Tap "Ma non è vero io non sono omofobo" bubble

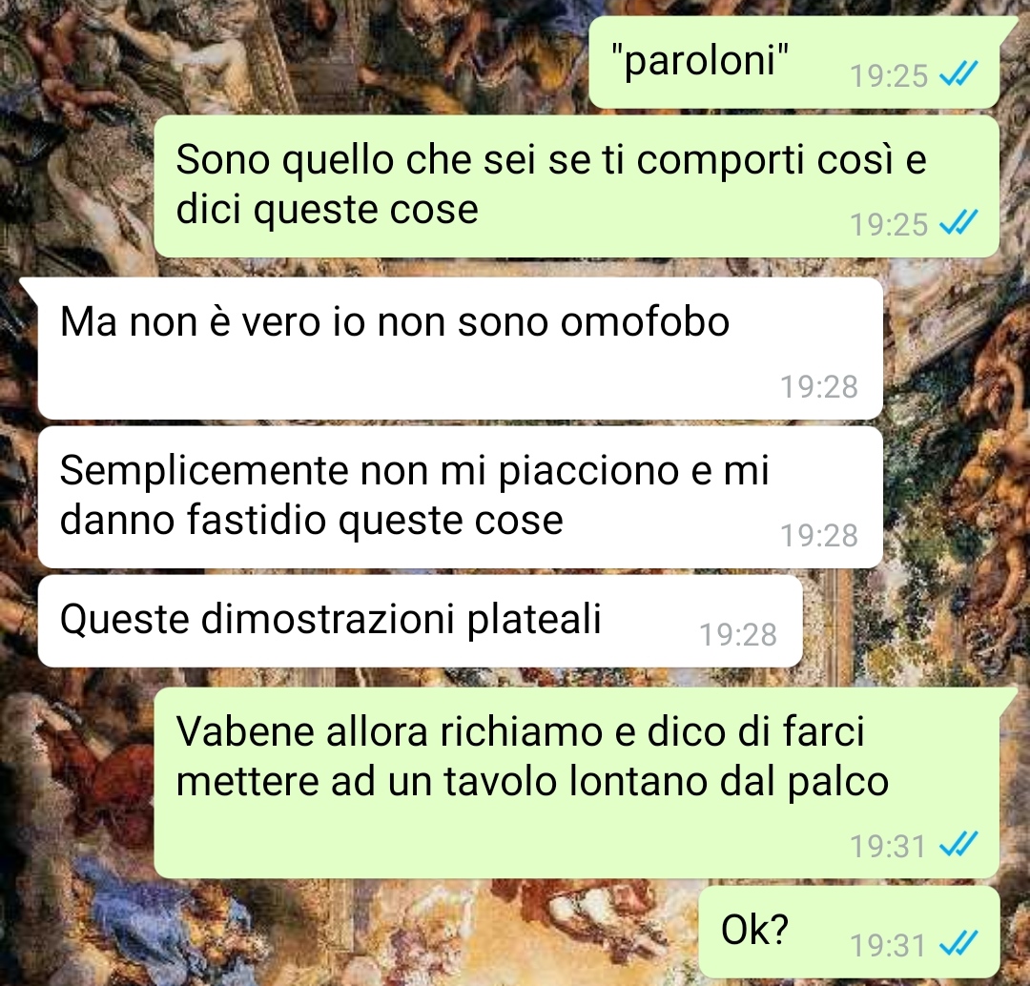[x=460, y=348]
